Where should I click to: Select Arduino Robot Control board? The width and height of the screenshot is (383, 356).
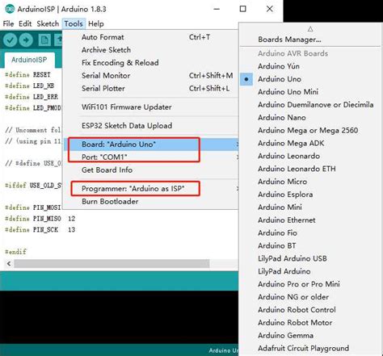[x=310, y=310]
